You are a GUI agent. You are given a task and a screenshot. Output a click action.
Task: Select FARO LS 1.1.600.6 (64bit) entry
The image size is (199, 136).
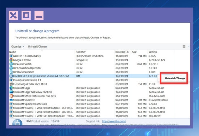27,56
